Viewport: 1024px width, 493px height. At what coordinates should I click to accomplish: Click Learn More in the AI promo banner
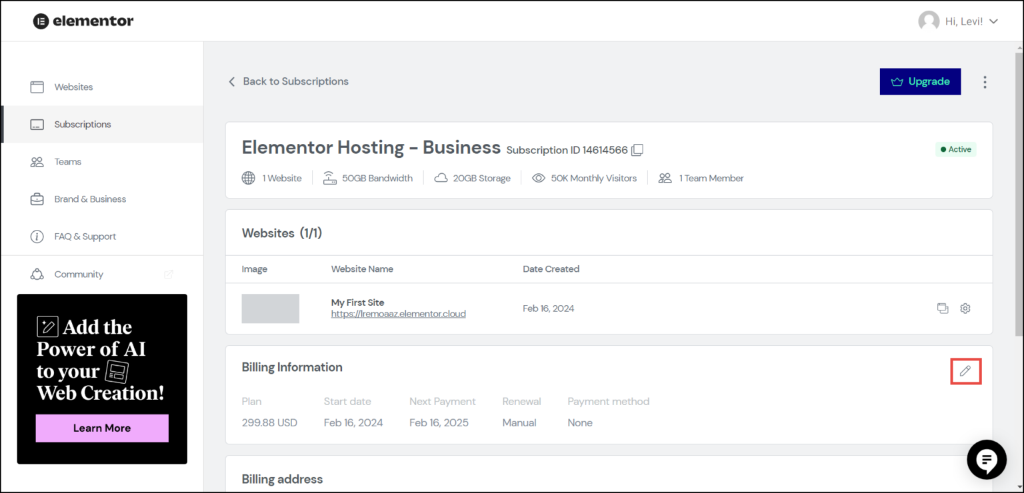[101, 428]
